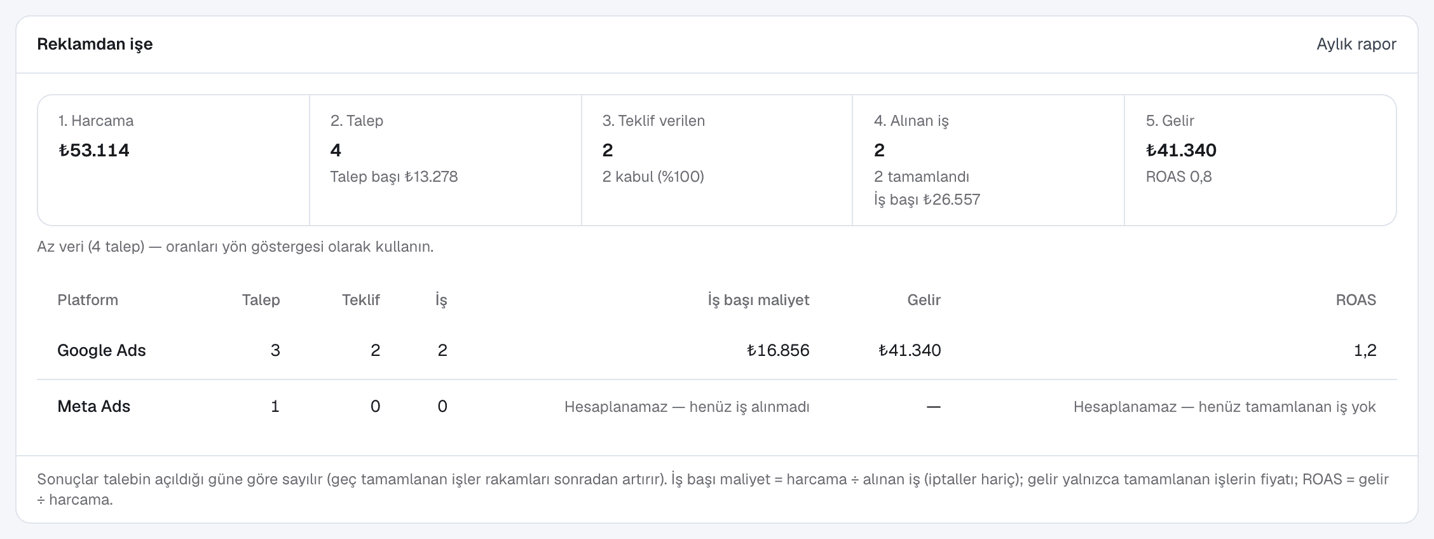Click the Teklif column header
This screenshot has width=1434, height=539.
pos(360,300)
